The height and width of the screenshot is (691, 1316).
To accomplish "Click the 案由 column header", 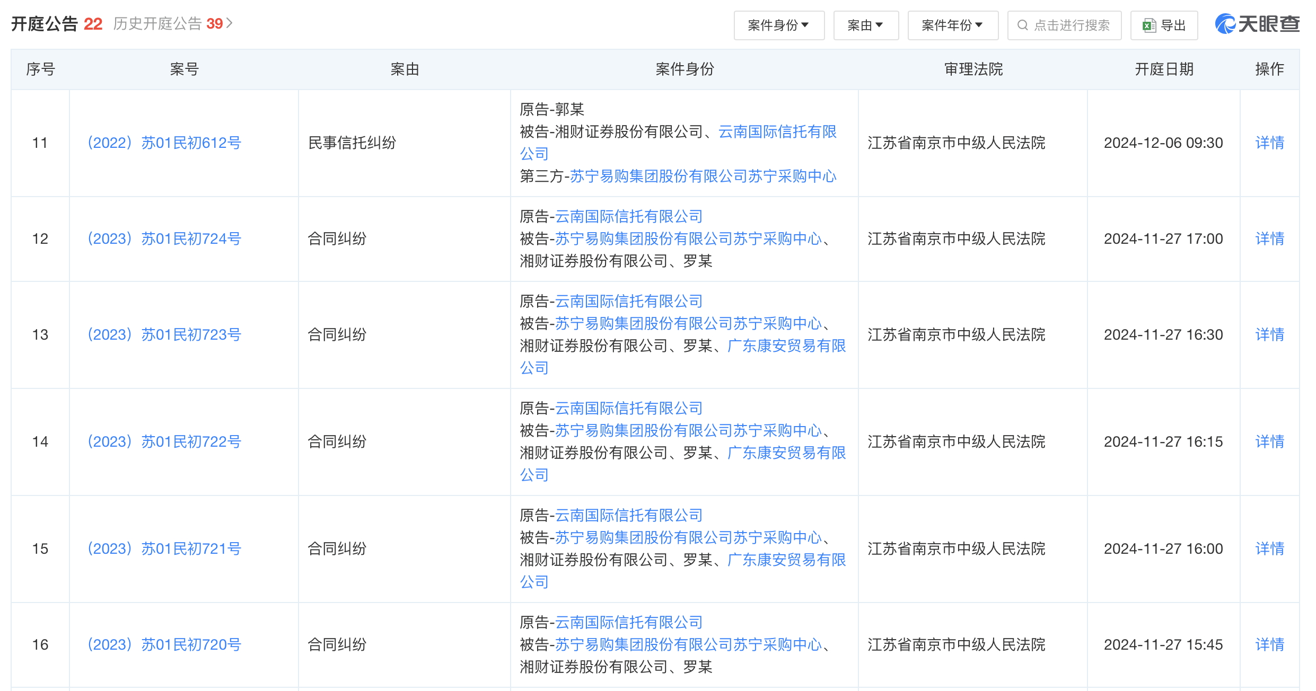I will (405, 69).
